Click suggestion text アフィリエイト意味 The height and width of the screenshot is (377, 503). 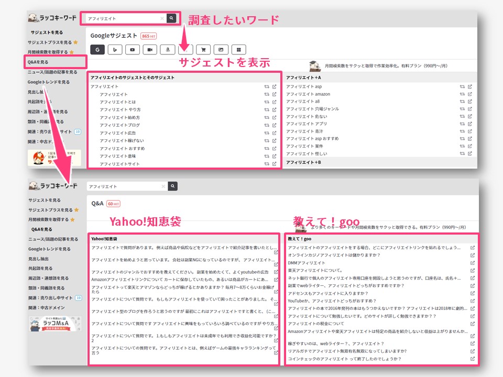[x=118, y=156]
